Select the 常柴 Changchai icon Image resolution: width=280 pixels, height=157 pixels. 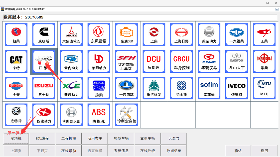coord(264,61)
